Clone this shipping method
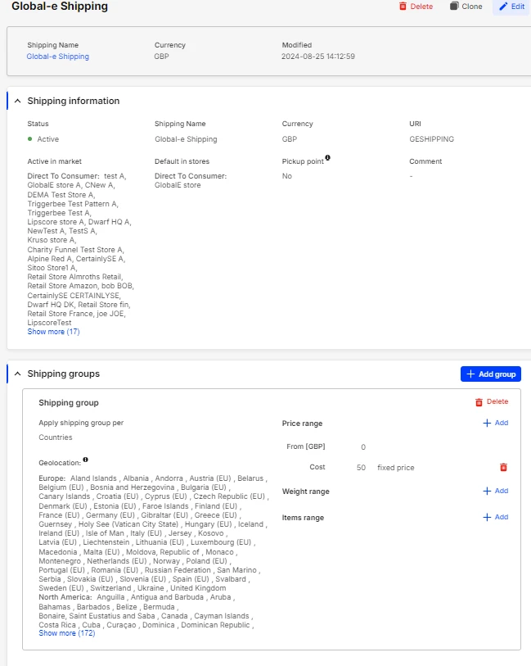Viewport: 531px width, 666px height. click(466, 7)
